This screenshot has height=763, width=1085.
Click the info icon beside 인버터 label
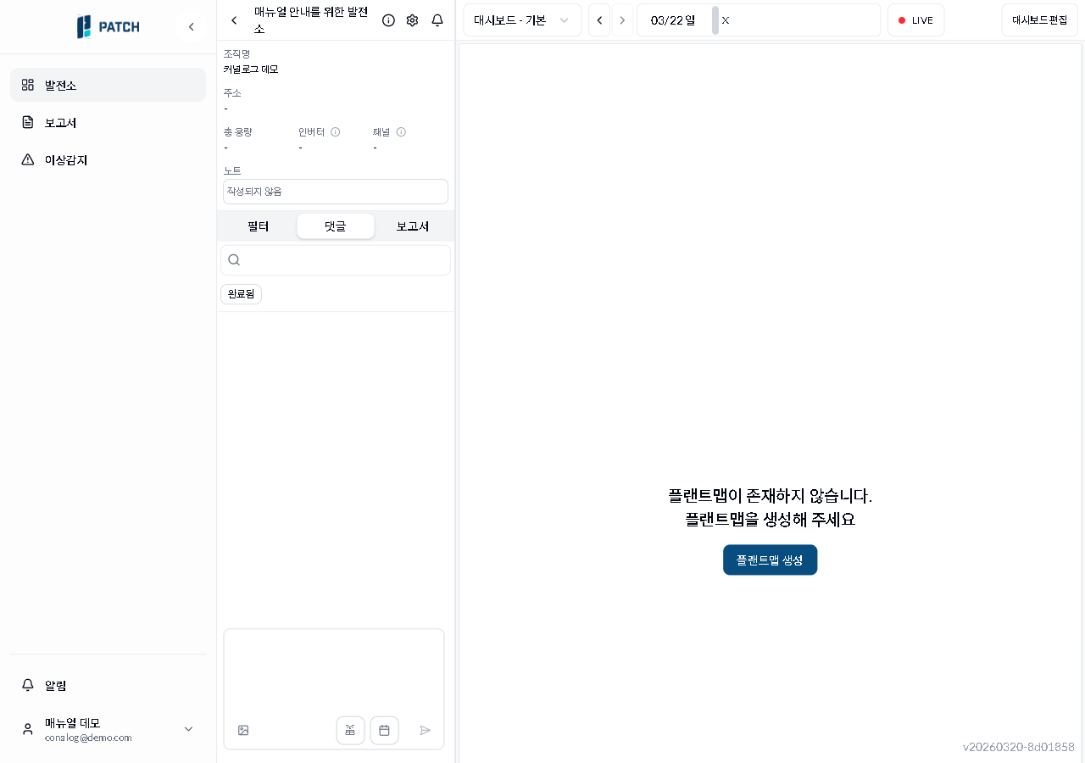pos(335,132)
